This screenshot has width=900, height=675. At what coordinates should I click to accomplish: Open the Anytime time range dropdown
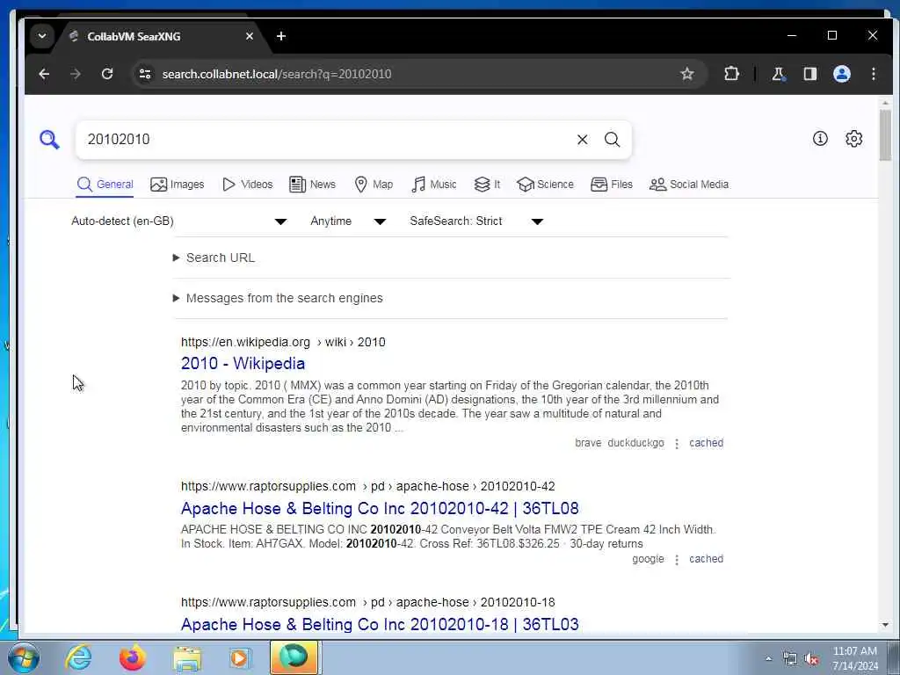tap(348, 221)
